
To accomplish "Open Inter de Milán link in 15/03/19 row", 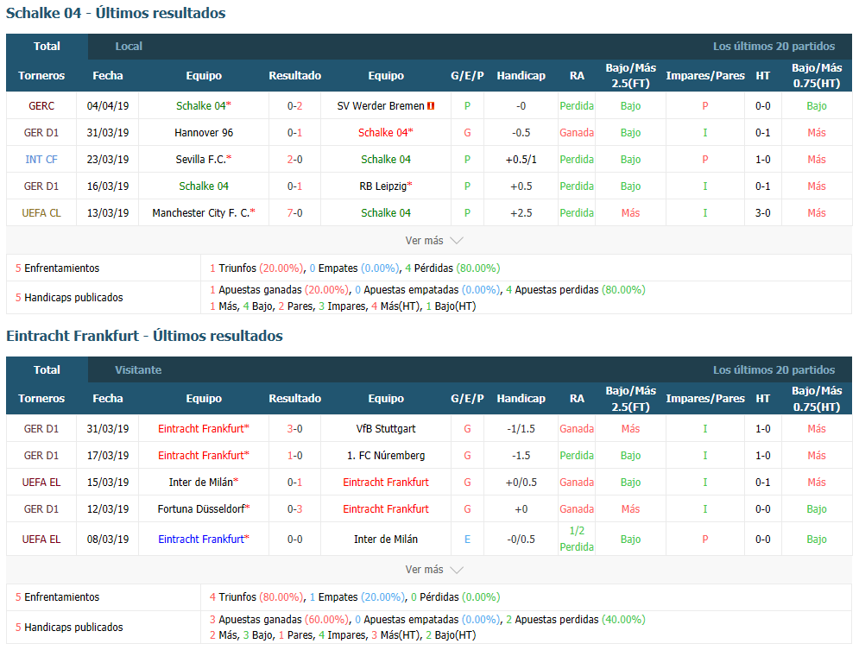I will 200,483.
